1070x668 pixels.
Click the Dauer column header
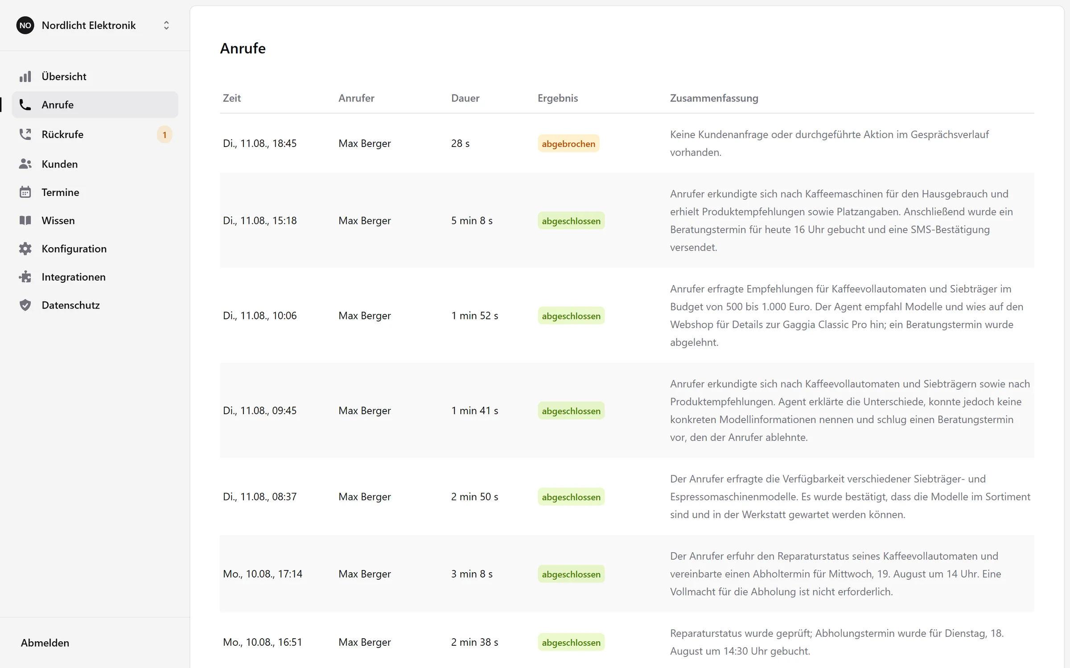tap(465, 98)
